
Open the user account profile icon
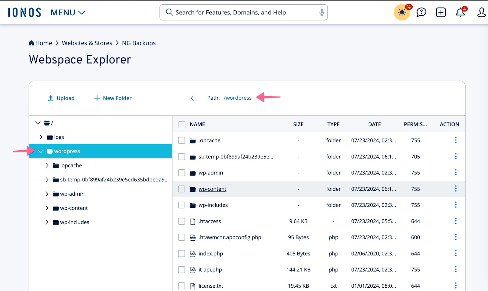[x=481, y=12]
